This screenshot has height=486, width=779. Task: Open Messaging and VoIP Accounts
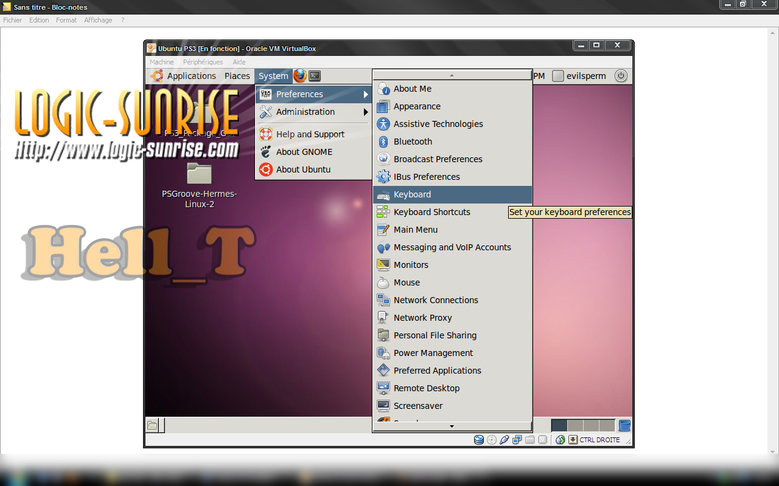point(452,247)
